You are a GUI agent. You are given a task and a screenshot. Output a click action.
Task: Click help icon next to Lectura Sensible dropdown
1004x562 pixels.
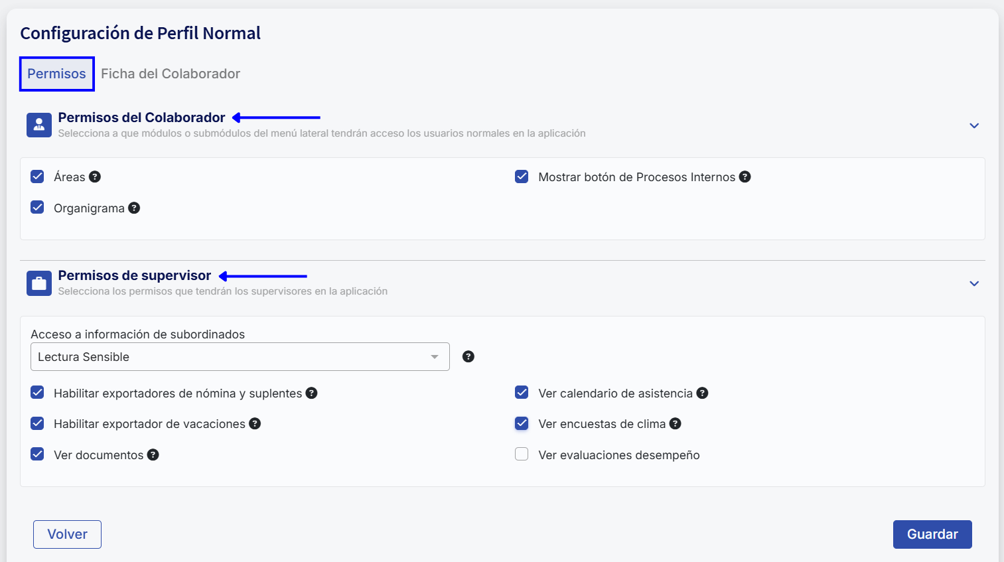point(468,356)
